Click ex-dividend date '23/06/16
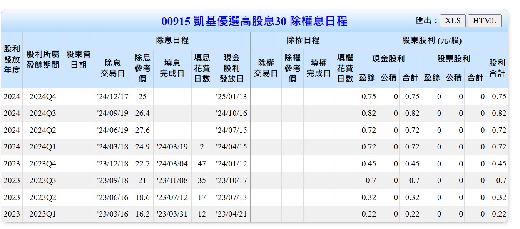Viewport: 520px width, 229px height. click(x=113, y=197)
